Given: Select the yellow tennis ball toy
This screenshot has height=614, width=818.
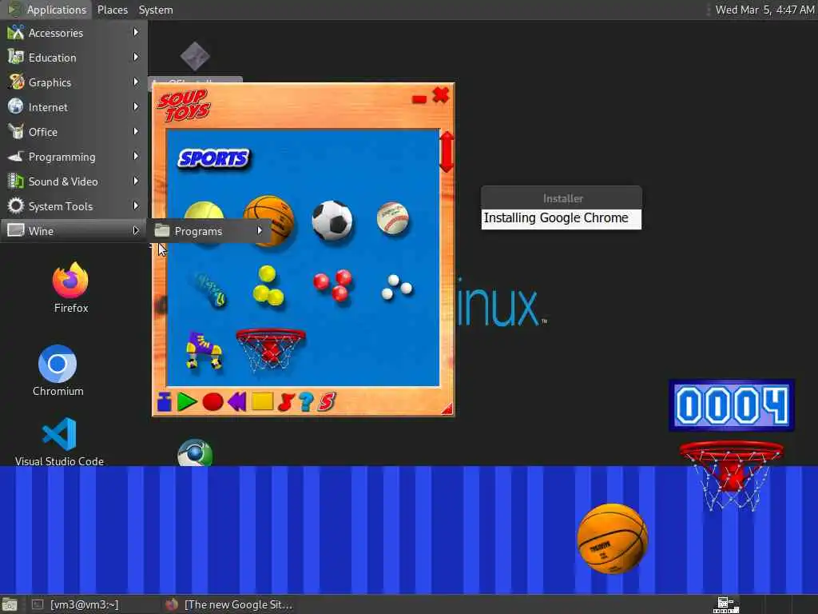Looking at the screenshot, I should click(204, 210).
